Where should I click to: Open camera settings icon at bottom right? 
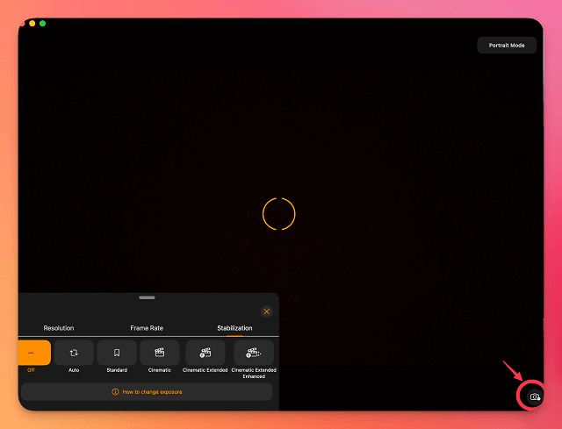point(535,397)
